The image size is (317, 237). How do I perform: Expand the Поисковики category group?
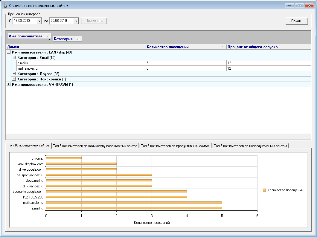click(14, 79)
